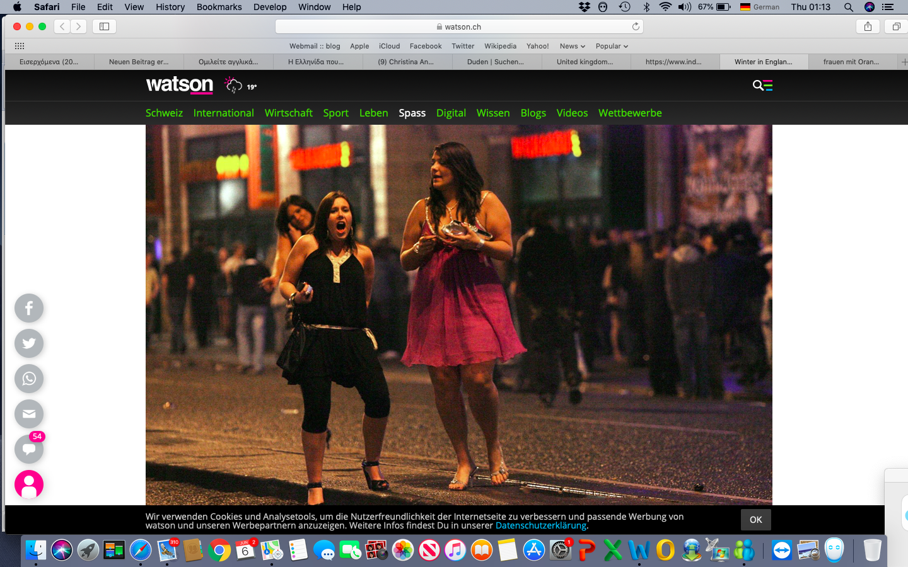The height and width of the screenshot is (567, 908).
Task: Open 'Webmail :: blog' bookmark
Action: point(315,46)
